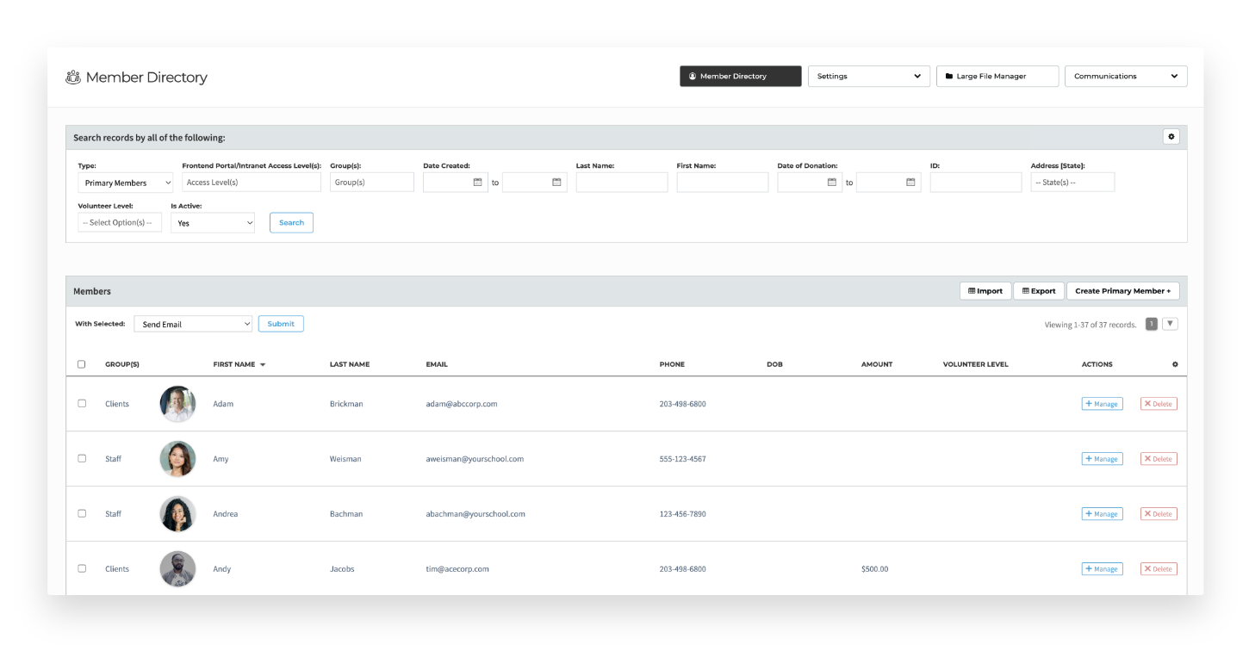
Task: Check the select-all checkbox in table header
Action: coord(82,364)
